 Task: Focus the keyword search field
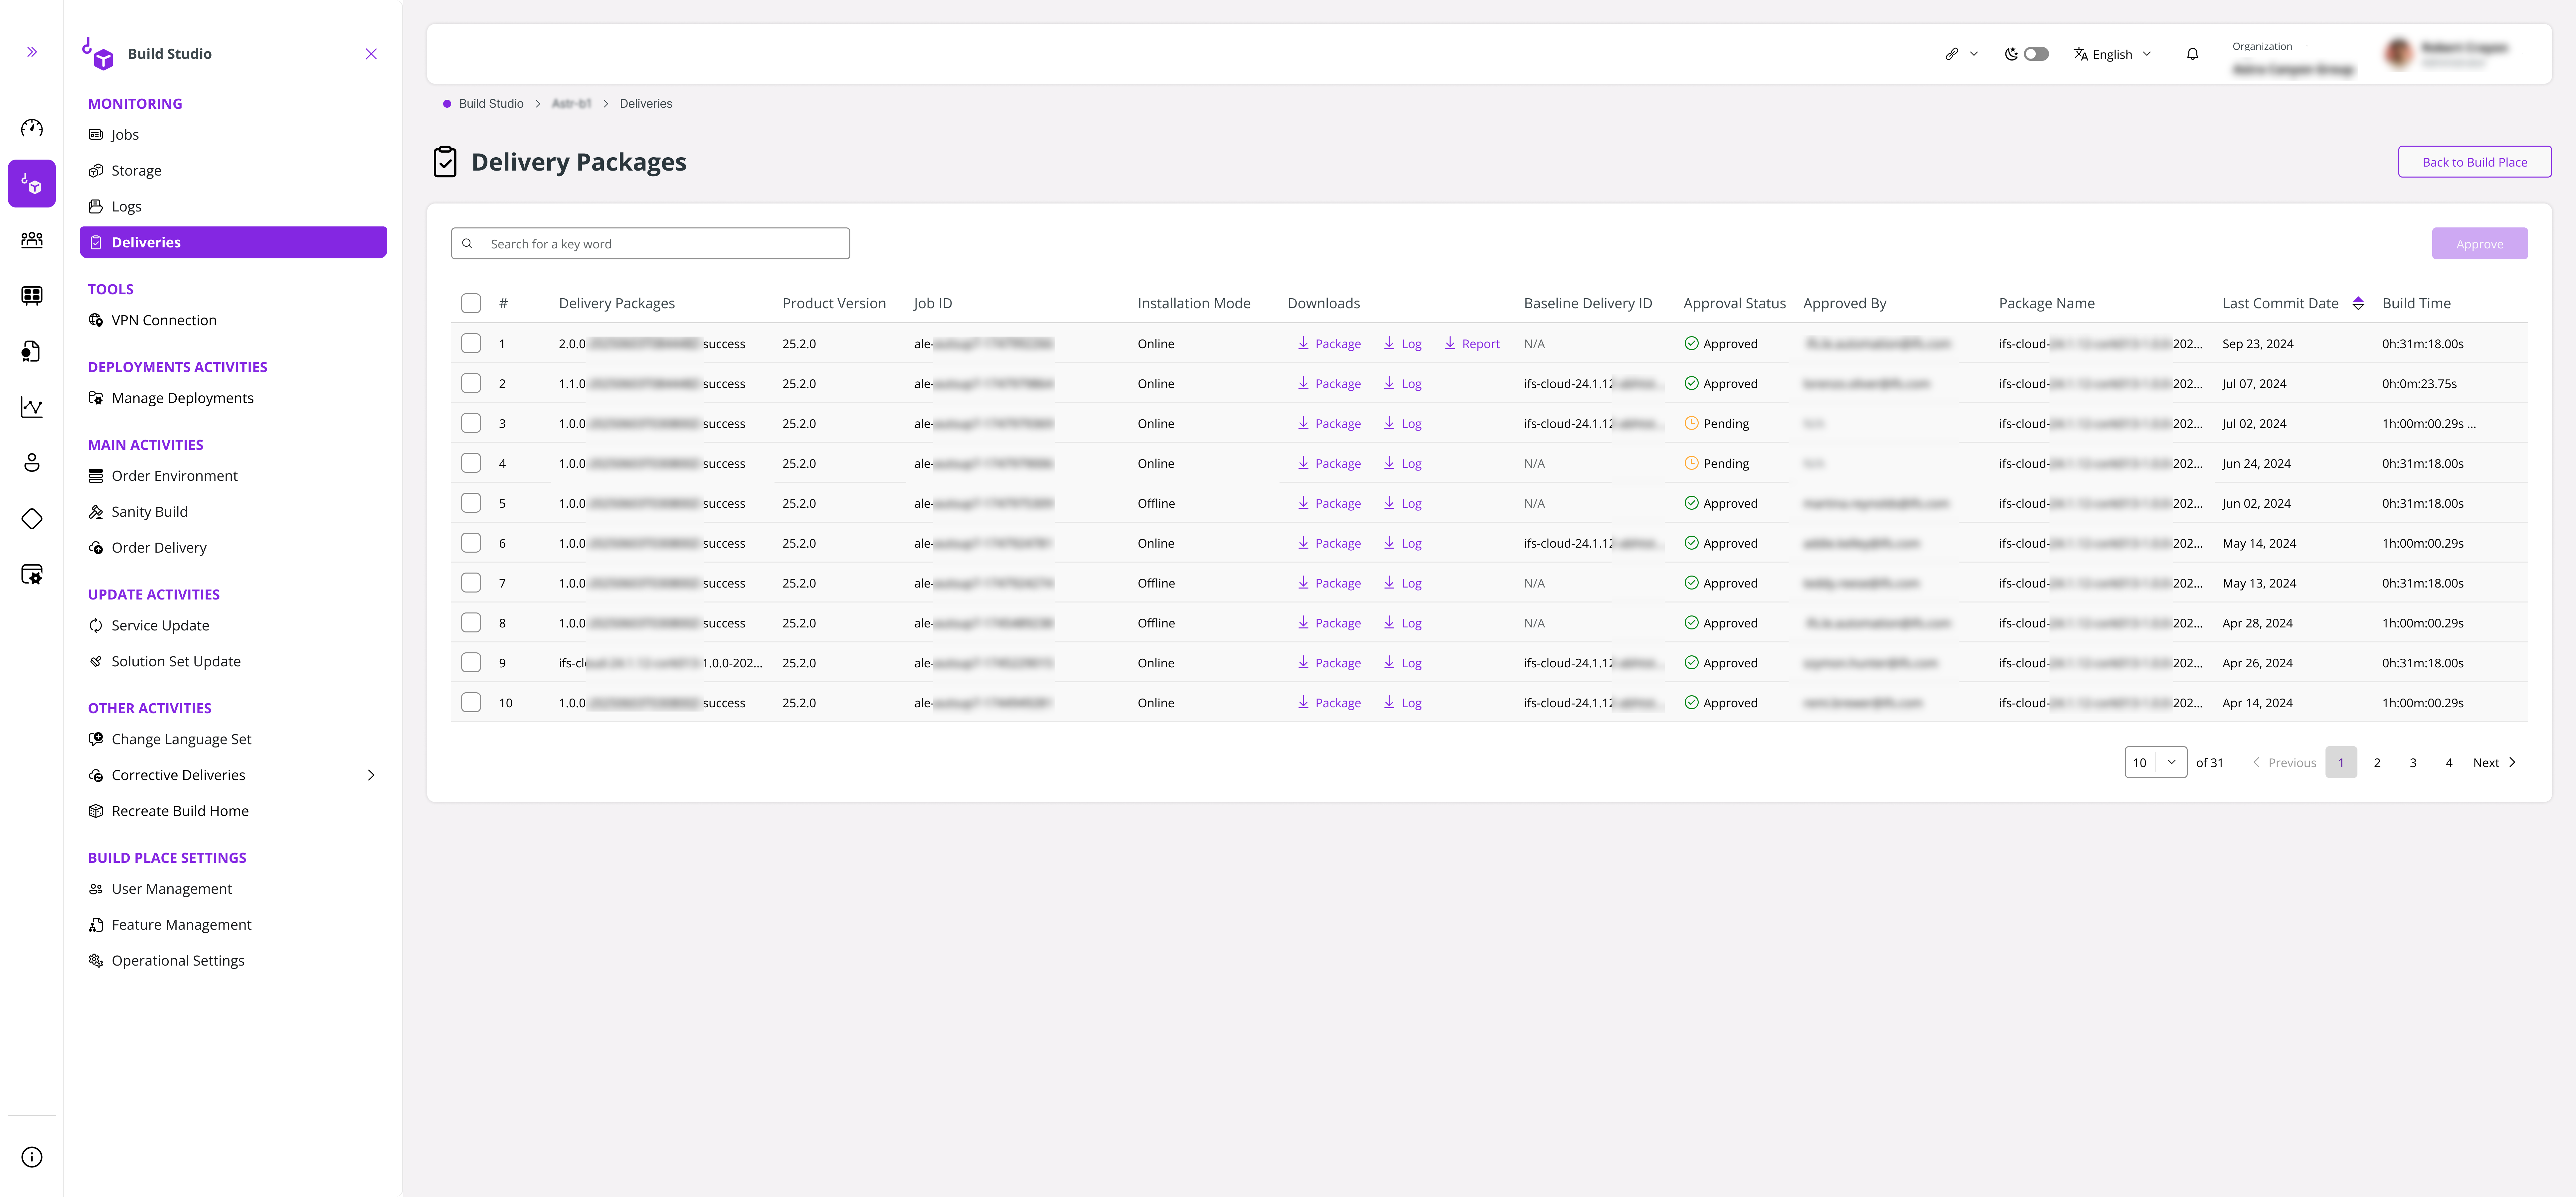click(650, 244)
